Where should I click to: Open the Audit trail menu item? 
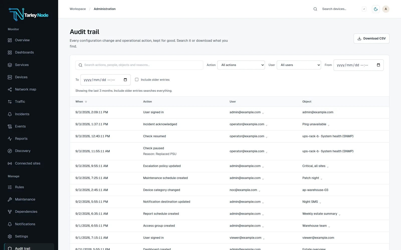(x=29, y=247)
